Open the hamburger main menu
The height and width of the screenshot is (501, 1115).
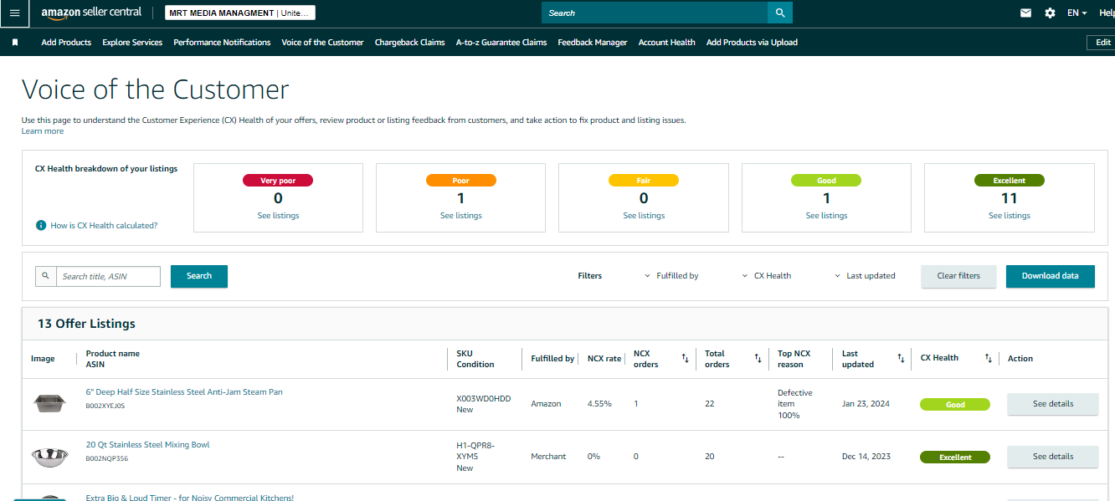14,13
